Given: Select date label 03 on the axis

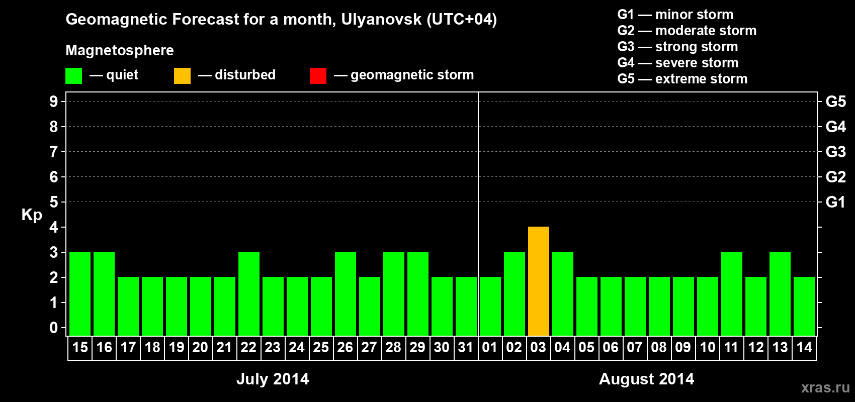Looking at the screenshot, I should 538,348.
